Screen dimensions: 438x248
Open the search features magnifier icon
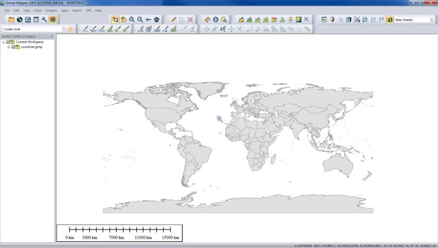click(x=224, y=20)
